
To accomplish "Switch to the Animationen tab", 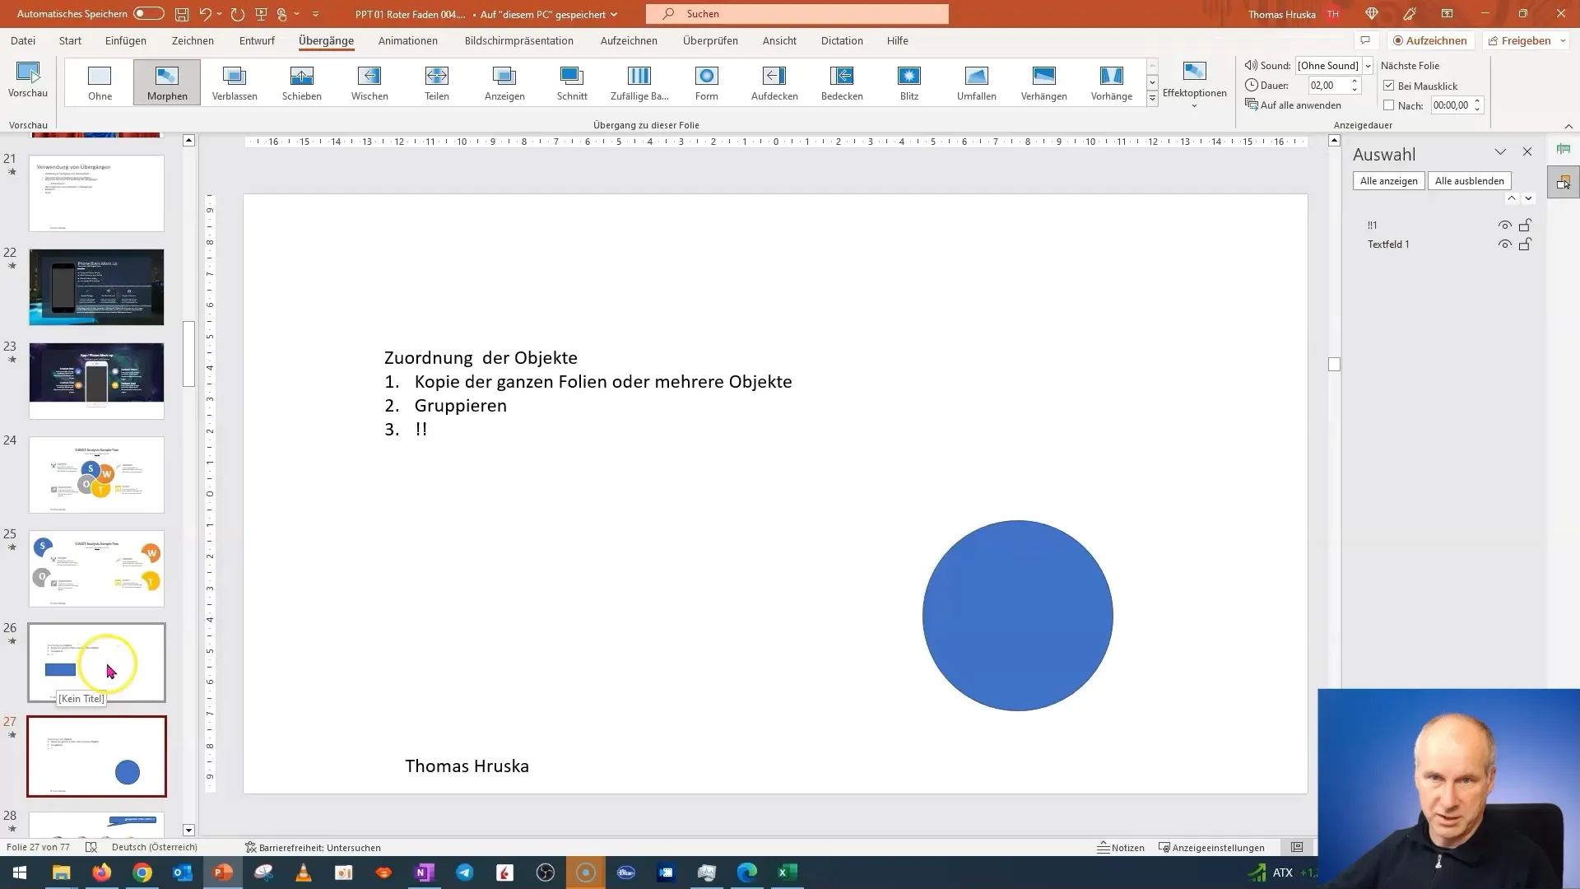I will click(408, 40).
